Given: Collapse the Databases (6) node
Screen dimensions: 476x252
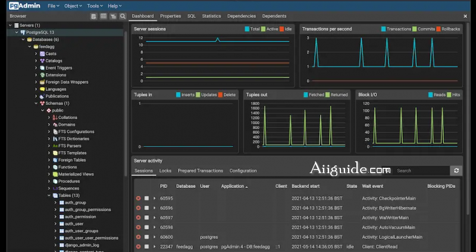Looking at the screenshot, I should [x=23, y=40].
